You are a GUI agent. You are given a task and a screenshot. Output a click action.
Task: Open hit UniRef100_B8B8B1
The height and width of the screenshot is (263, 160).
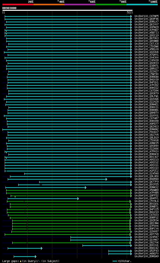pyautogui.click(x=146, y=110)
